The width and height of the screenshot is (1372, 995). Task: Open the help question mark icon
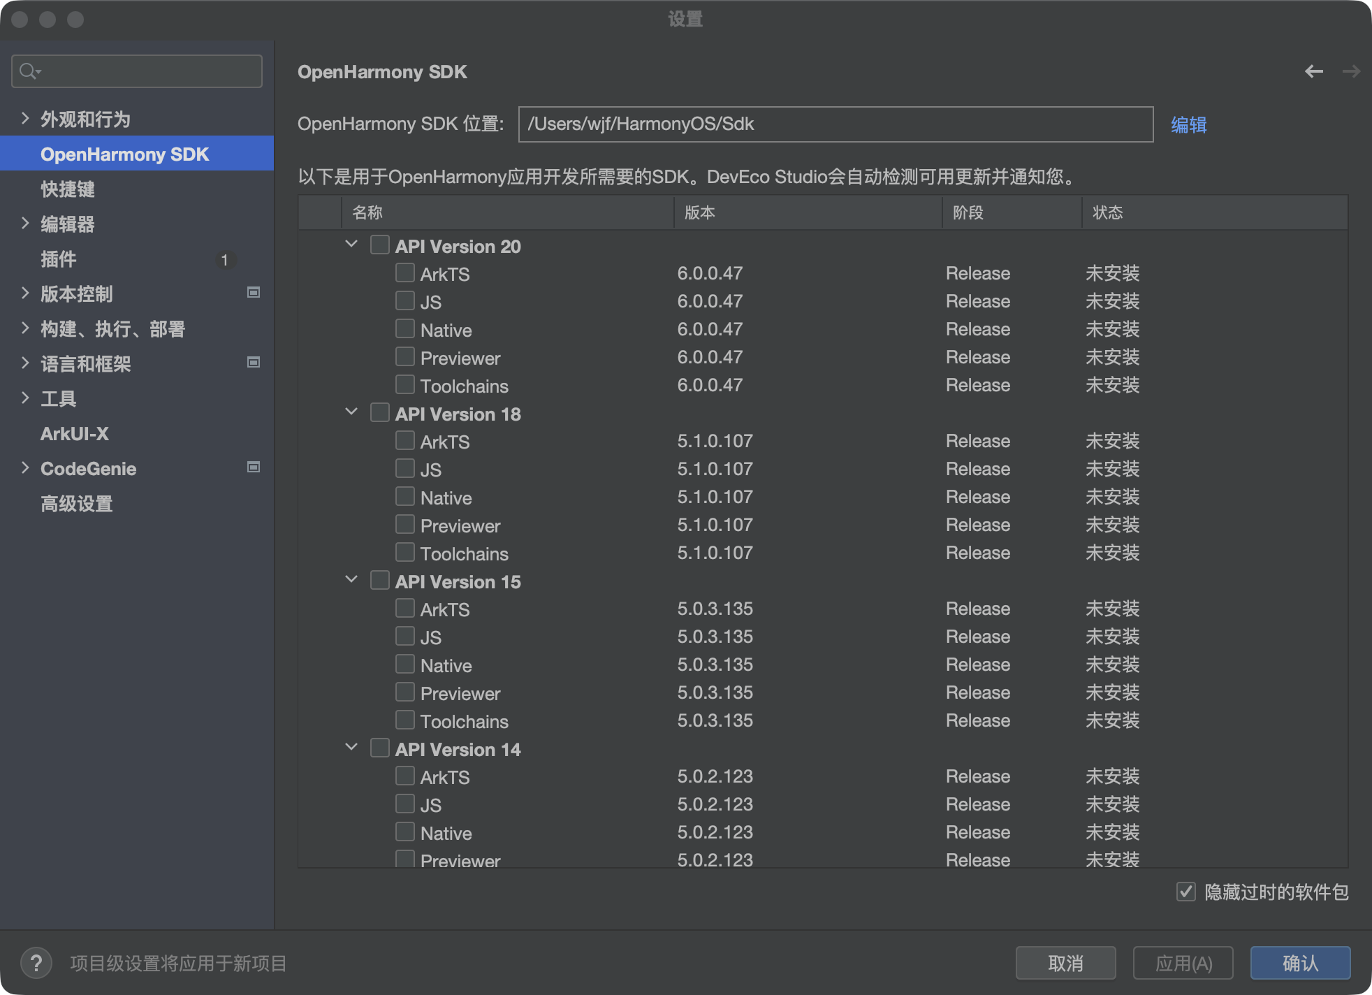click(x=36, y=963)
